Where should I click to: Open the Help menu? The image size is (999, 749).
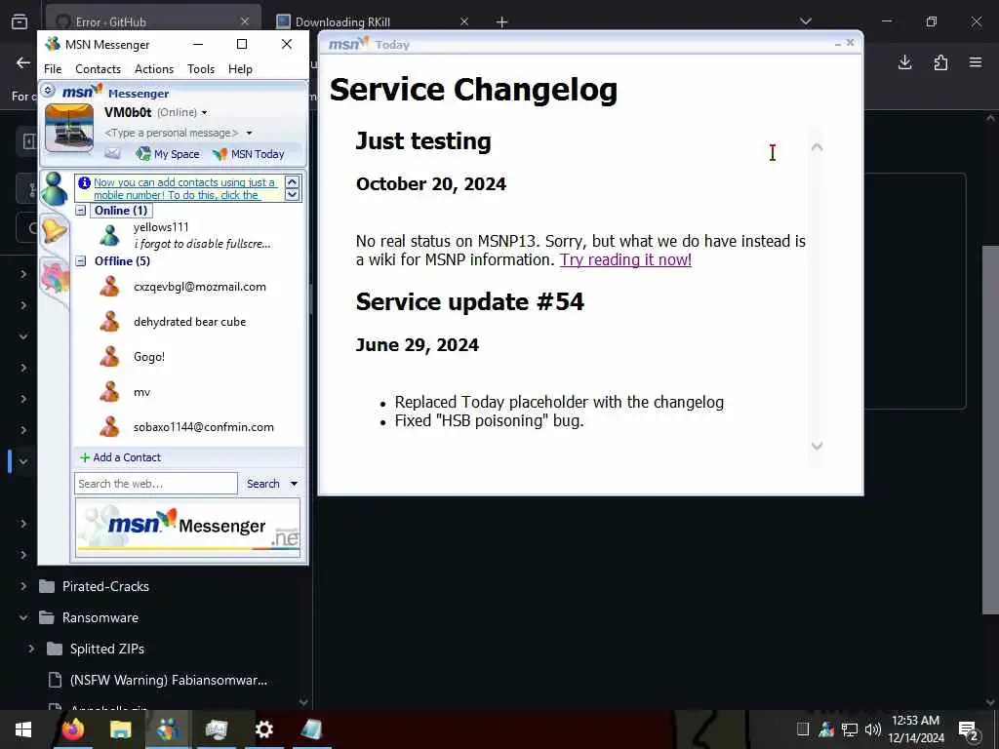(x=240, y=69)
